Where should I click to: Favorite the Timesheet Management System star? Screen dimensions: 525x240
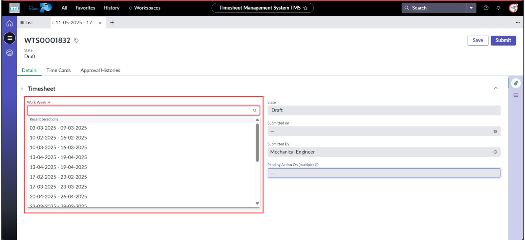305,8
